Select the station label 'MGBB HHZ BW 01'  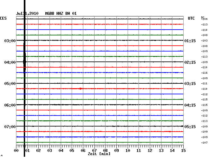click(x=61, y=14)
